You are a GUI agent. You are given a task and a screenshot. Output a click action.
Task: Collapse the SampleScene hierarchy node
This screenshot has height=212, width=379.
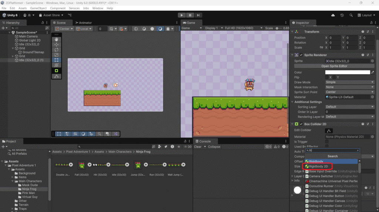[9, 33]
